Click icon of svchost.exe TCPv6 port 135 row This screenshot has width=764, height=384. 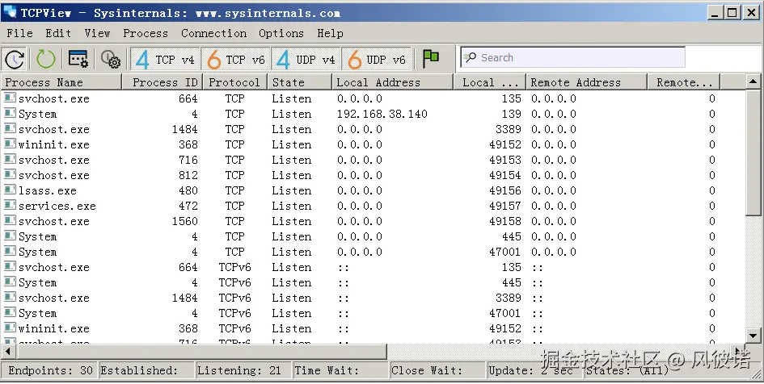click(x=10, y=266)
